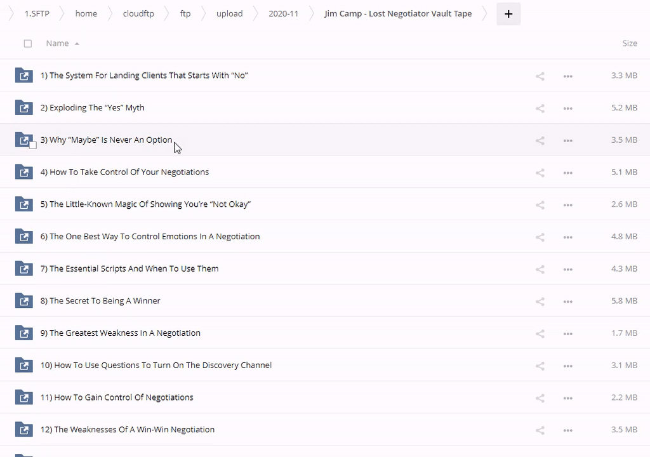Click the plus button beside breadcrumb path
650x457 pixels.
point(508,14)
